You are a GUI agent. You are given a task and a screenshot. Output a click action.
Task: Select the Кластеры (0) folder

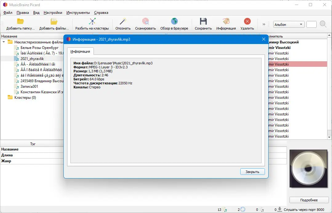[x=25, y=98]
